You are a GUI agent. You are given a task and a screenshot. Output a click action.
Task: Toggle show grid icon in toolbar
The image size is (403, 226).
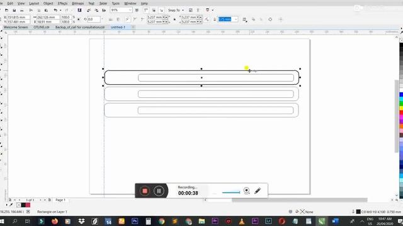154,10
